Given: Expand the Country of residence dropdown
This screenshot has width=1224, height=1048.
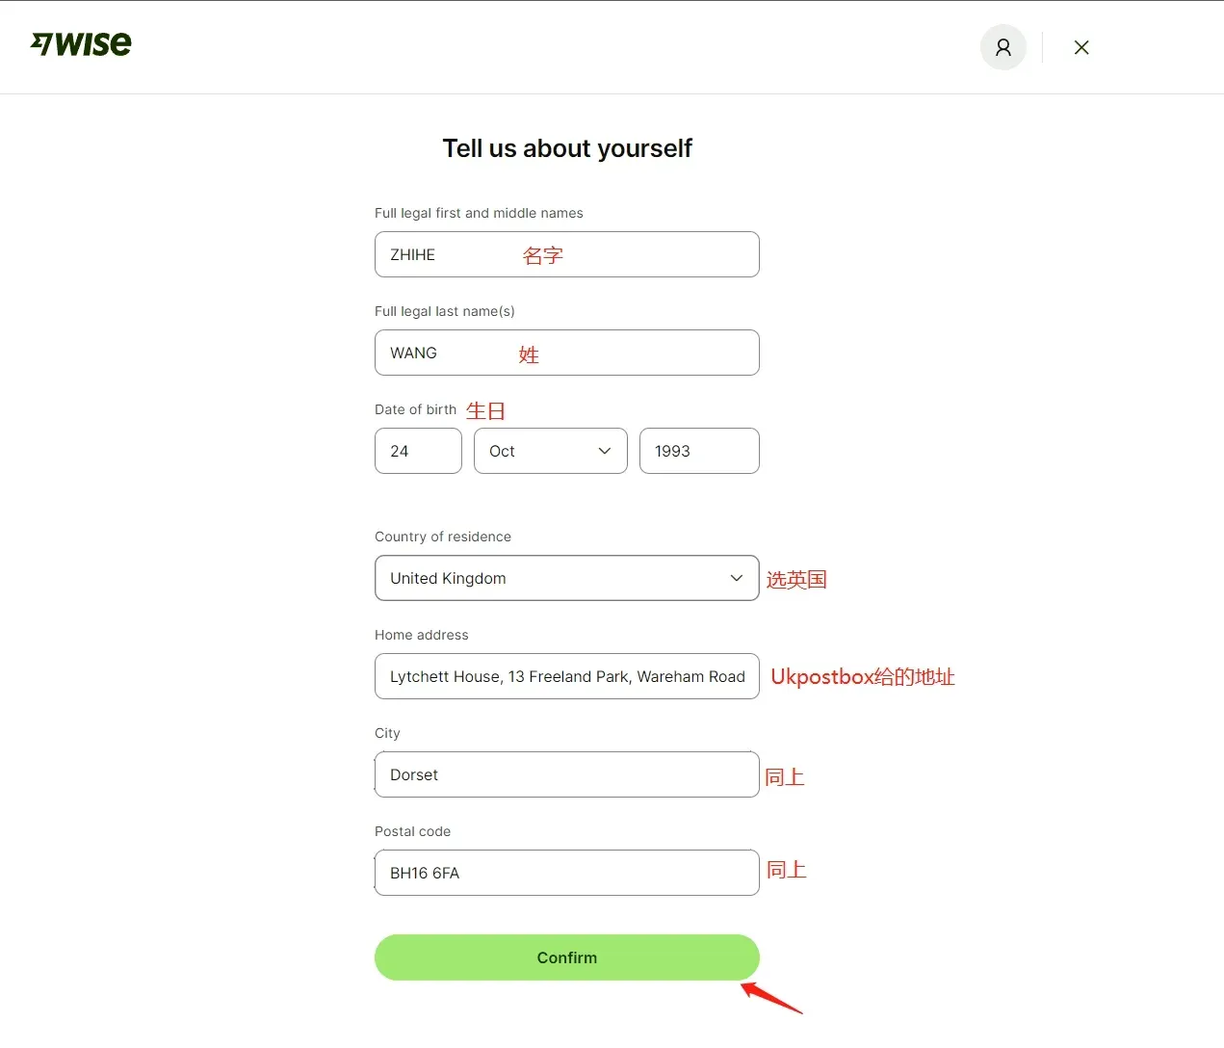Looking at the screenshot, I should click(567, 578).
